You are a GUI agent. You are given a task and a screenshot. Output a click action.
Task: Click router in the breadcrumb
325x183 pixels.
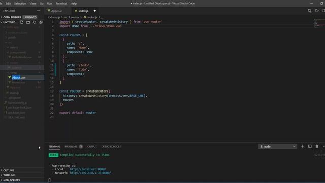[x=75, y=17]
